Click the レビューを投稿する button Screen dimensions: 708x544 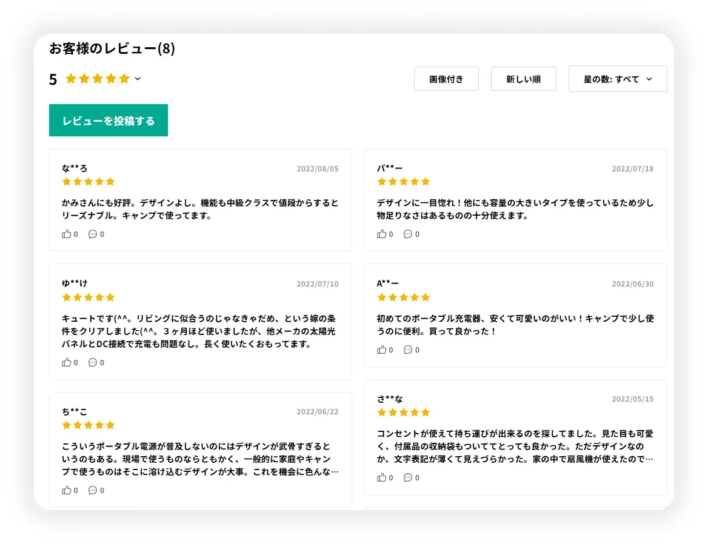pos(109,121)
